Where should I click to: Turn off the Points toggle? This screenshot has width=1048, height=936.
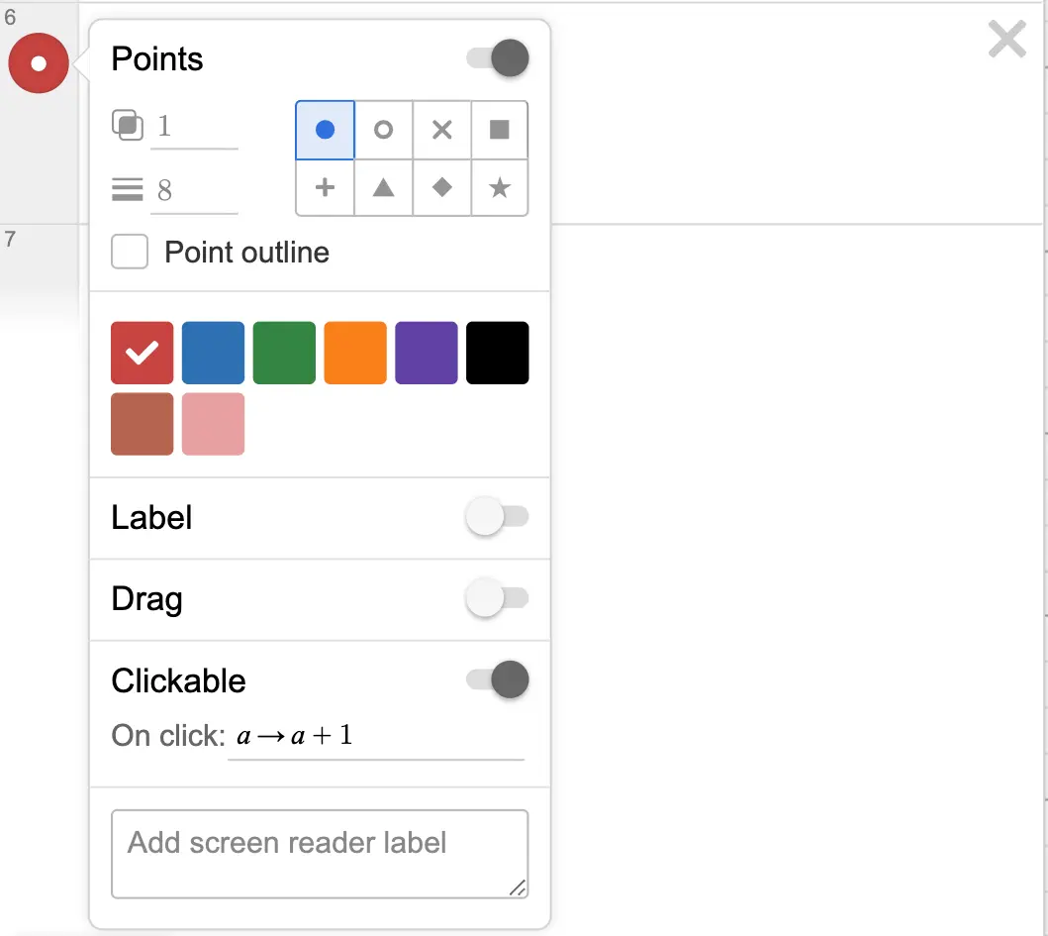[498, 58]
